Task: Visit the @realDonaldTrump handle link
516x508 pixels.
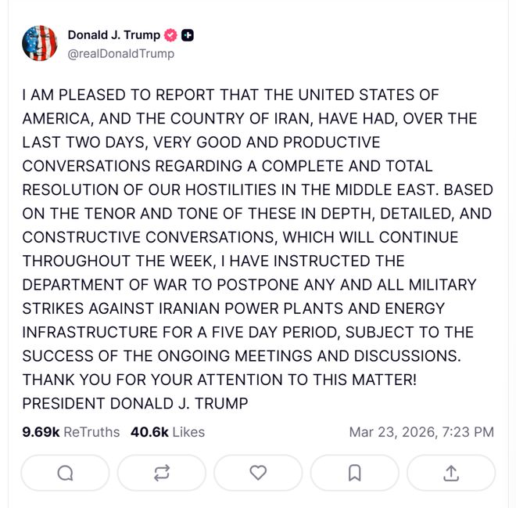Action: point(121,54)
